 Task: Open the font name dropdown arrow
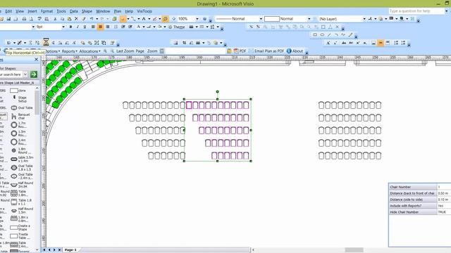[33, 27]
